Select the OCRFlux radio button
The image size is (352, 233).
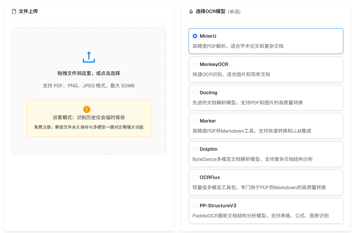click(x=195, y=178)
